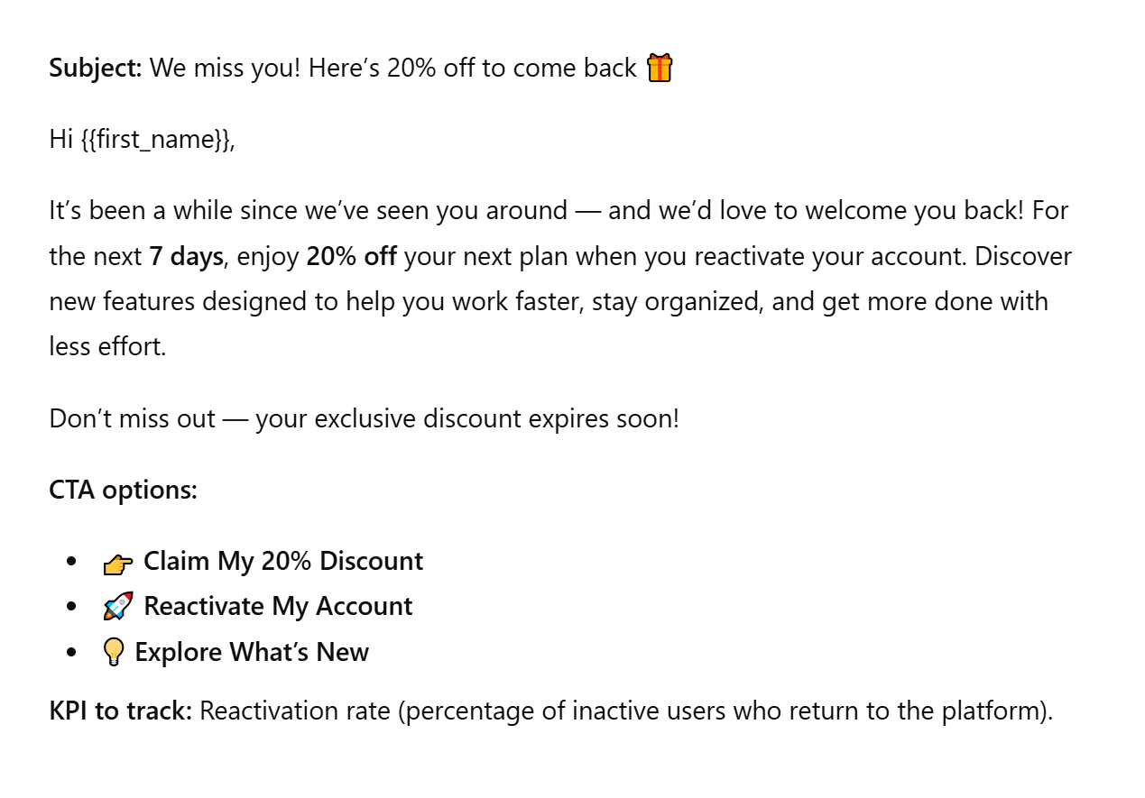Click the bullet before the Explore option
Image resolution: width=1145 pixels, height=798 pixels.
point(72,653)
